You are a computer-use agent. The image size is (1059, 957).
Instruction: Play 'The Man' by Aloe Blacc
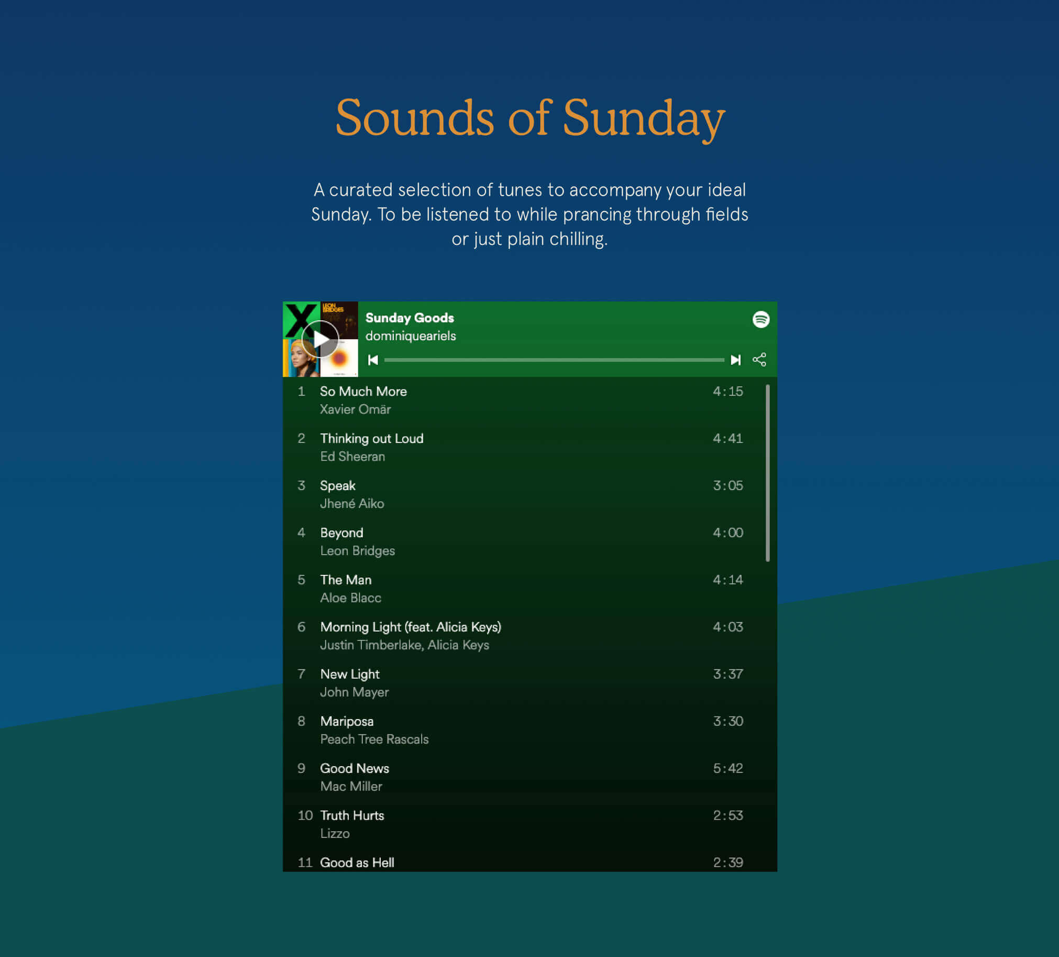pos(346,580)
